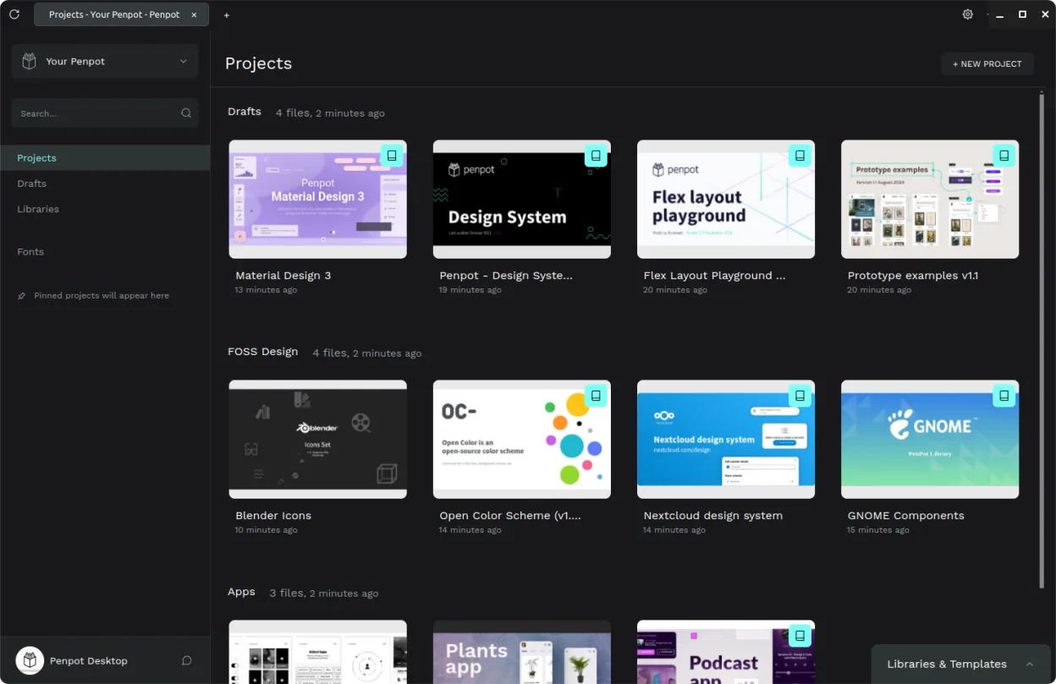Screen dimensions: 1056x684
Task: Expand the Libraries & Templates panel
Action: click(x=962, y=664)
